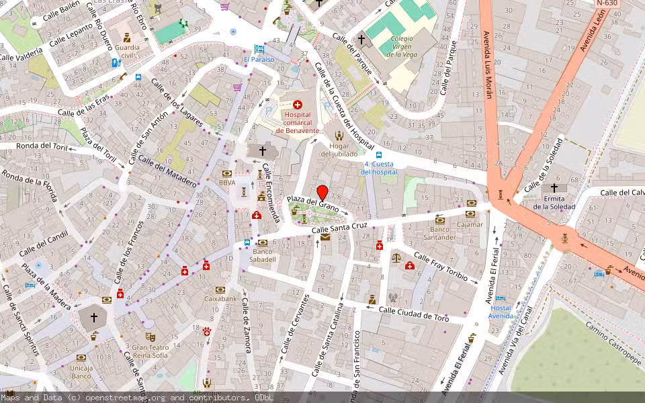The height and width of the screenshot is (403, 645).
Task: Select the antenna icon near Calle Ciudad de Toro
Action: [x=393, y=298]
